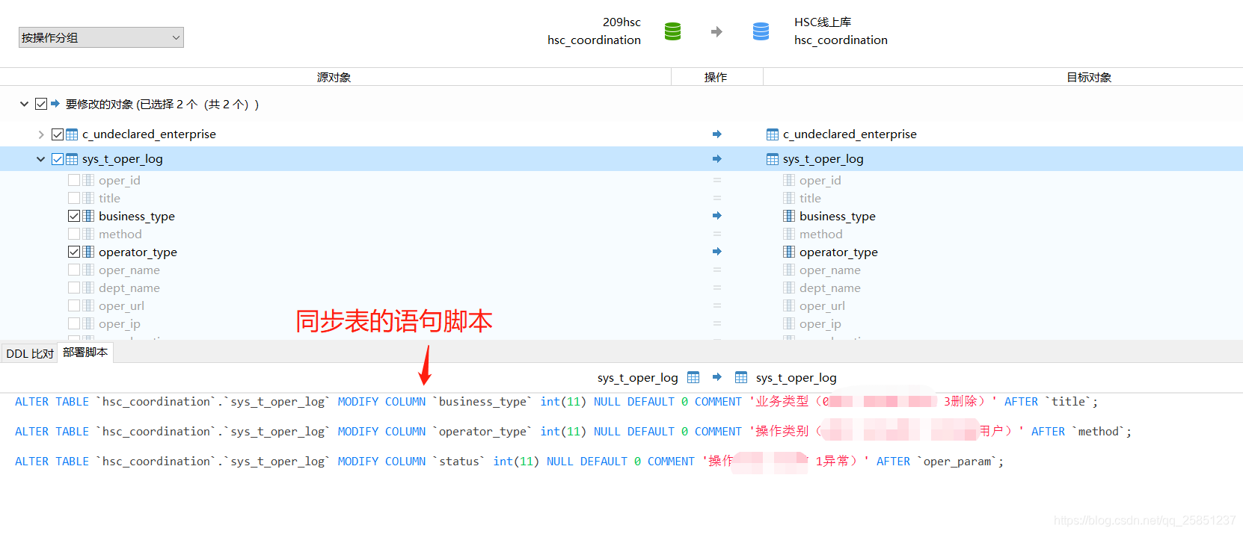Check the oper_ip column checkbox

click(x=74, y=323)
